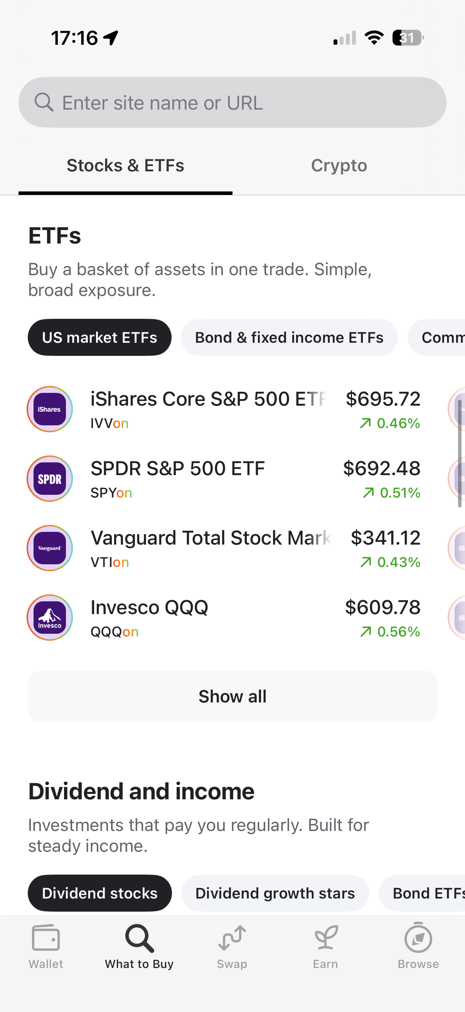Choose the partially visible Bond ETFs chip
This screenshot has width=465, height=1012.
(x=428, y=893)
